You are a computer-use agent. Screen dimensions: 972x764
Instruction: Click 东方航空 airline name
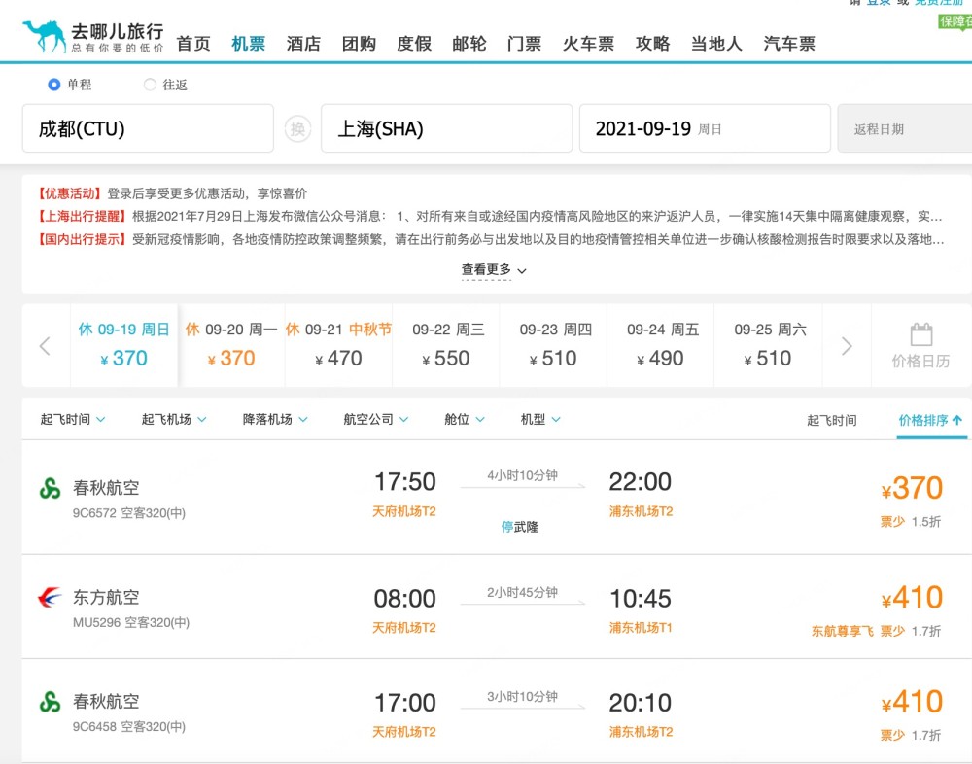click(x=106, y=597)
